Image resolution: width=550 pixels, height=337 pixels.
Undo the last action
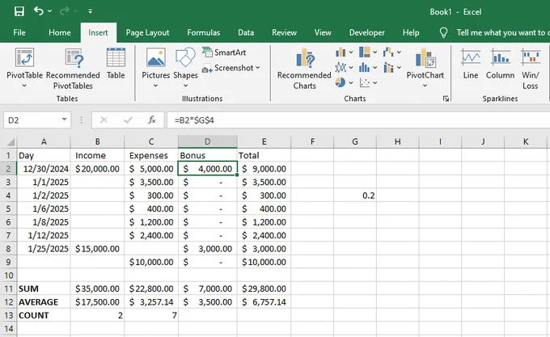[38, 11]
